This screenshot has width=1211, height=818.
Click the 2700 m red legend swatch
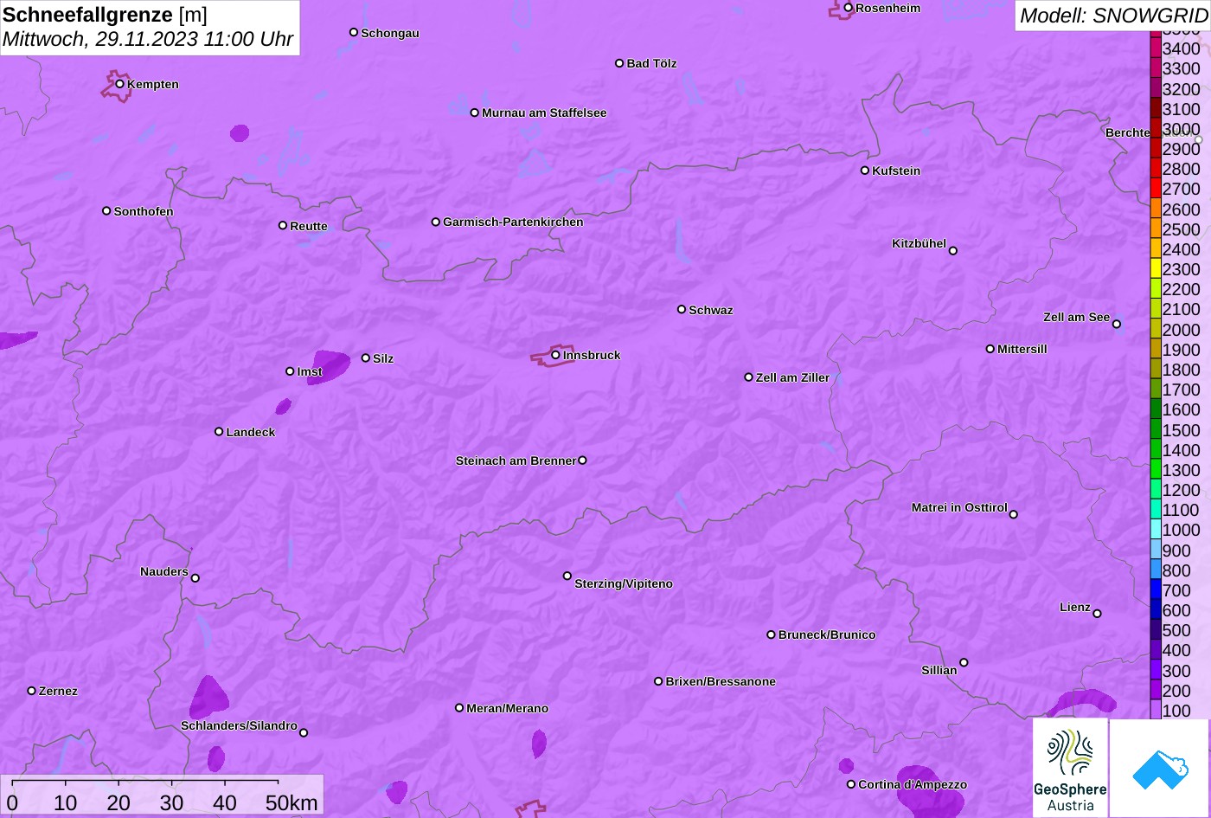pos(1156,189)
